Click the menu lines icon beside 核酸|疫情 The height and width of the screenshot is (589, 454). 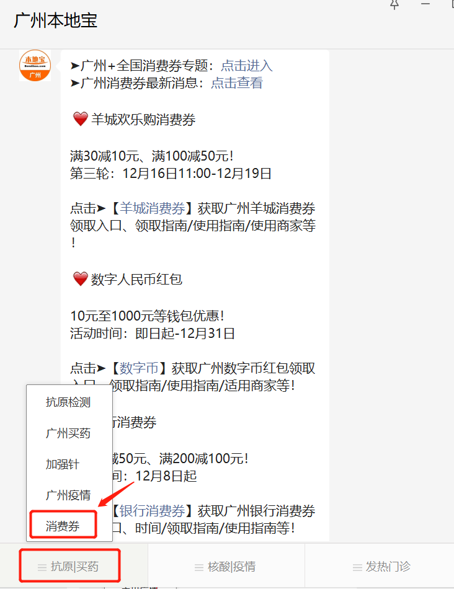click(199, 567)
